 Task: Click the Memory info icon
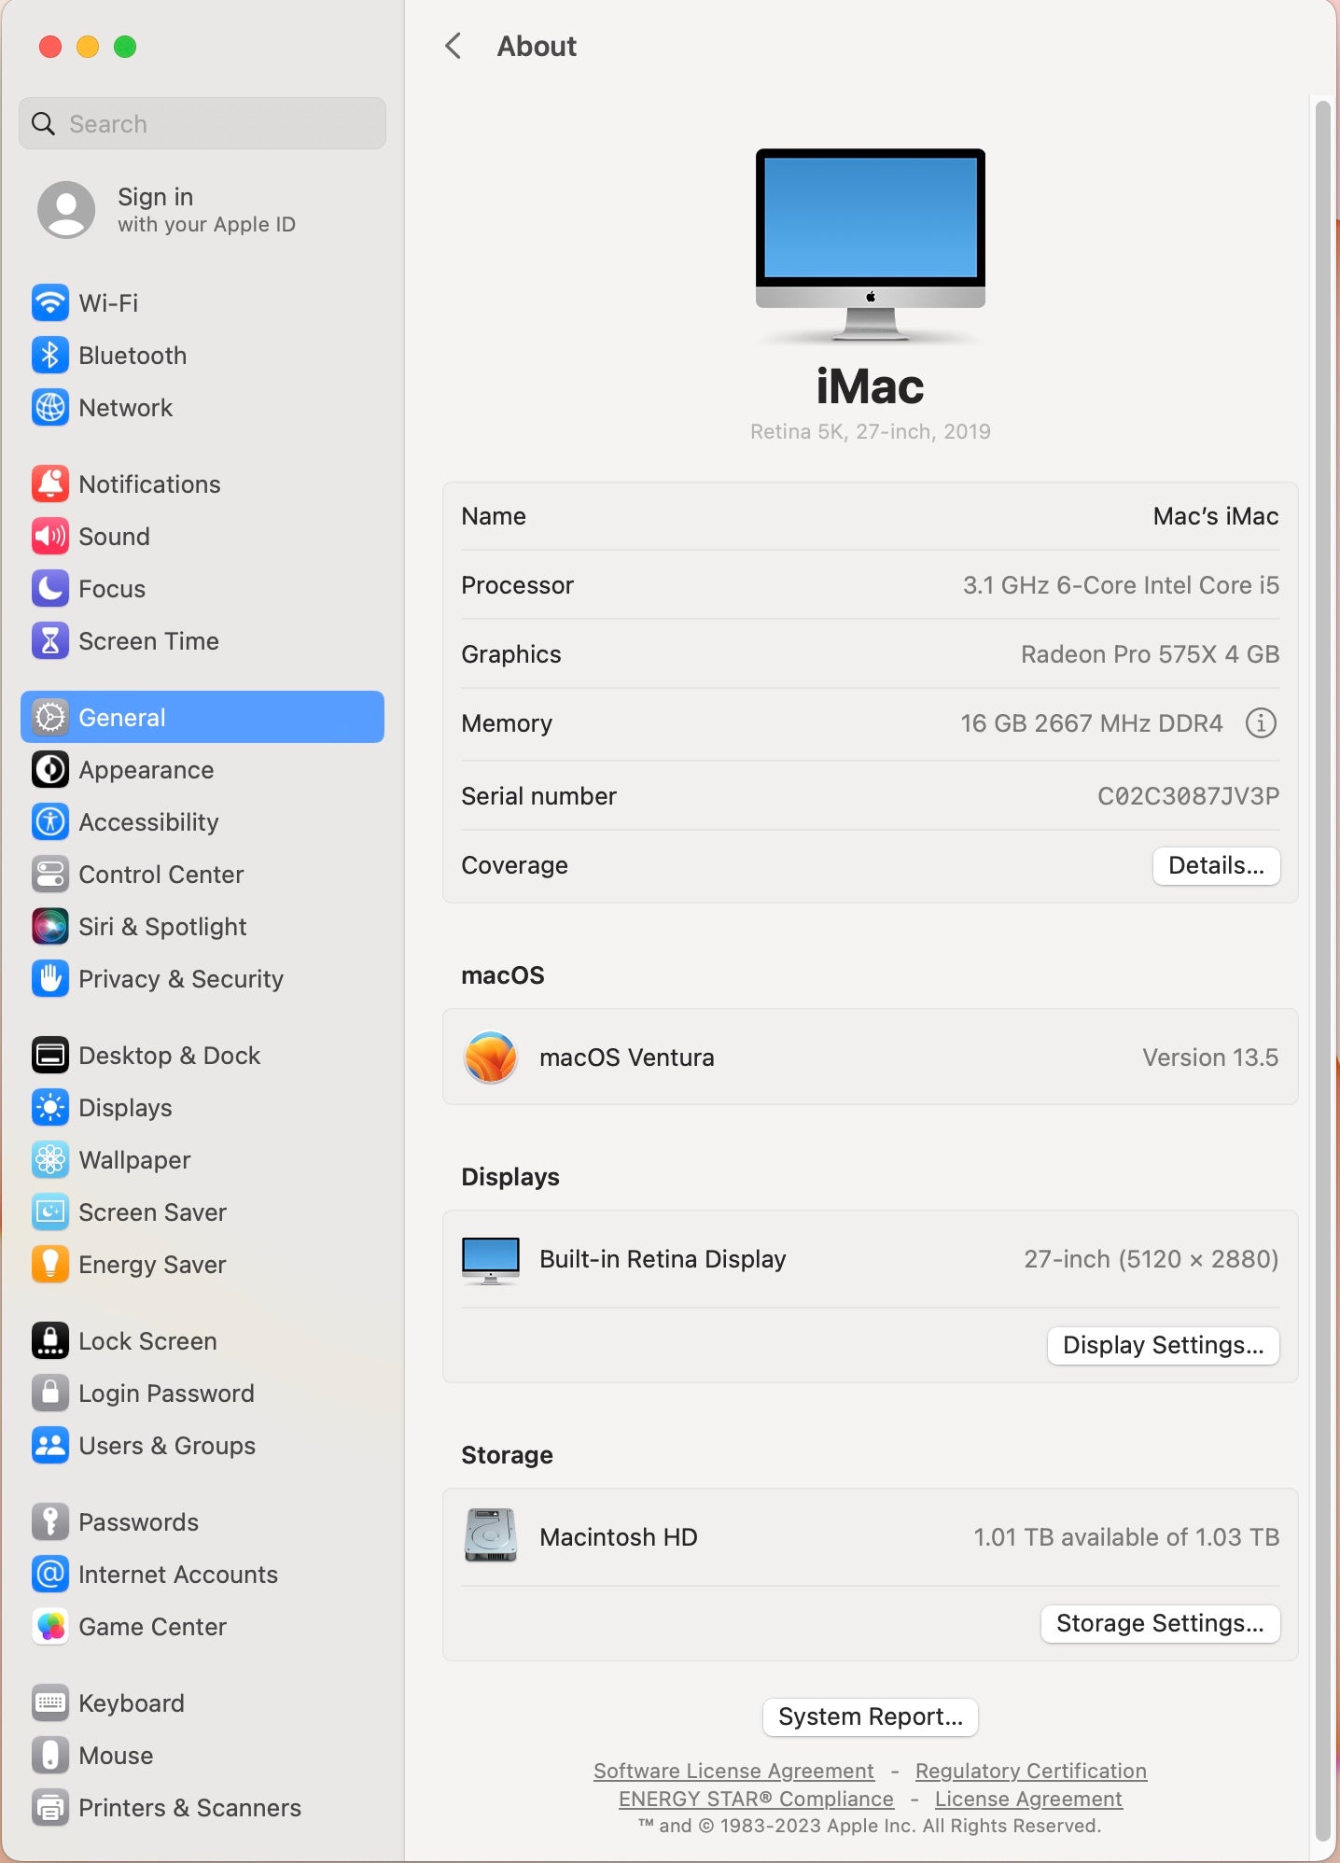pyautogui.click(x=1261, y=722)
